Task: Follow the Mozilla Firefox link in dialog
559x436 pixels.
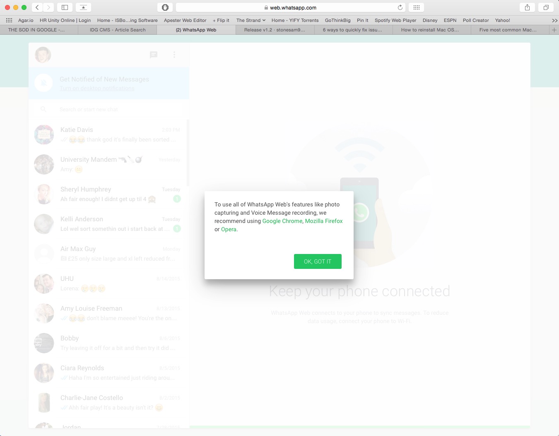Action: click(x=324, y=221)
